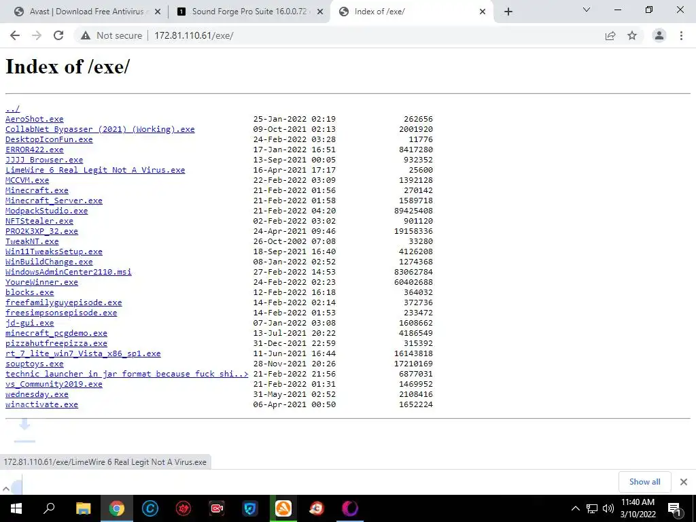Image resolution: width=696 pixels, height=522 pixels.
Task: Open the tab search chevron
Action: [x=587, y=10]
